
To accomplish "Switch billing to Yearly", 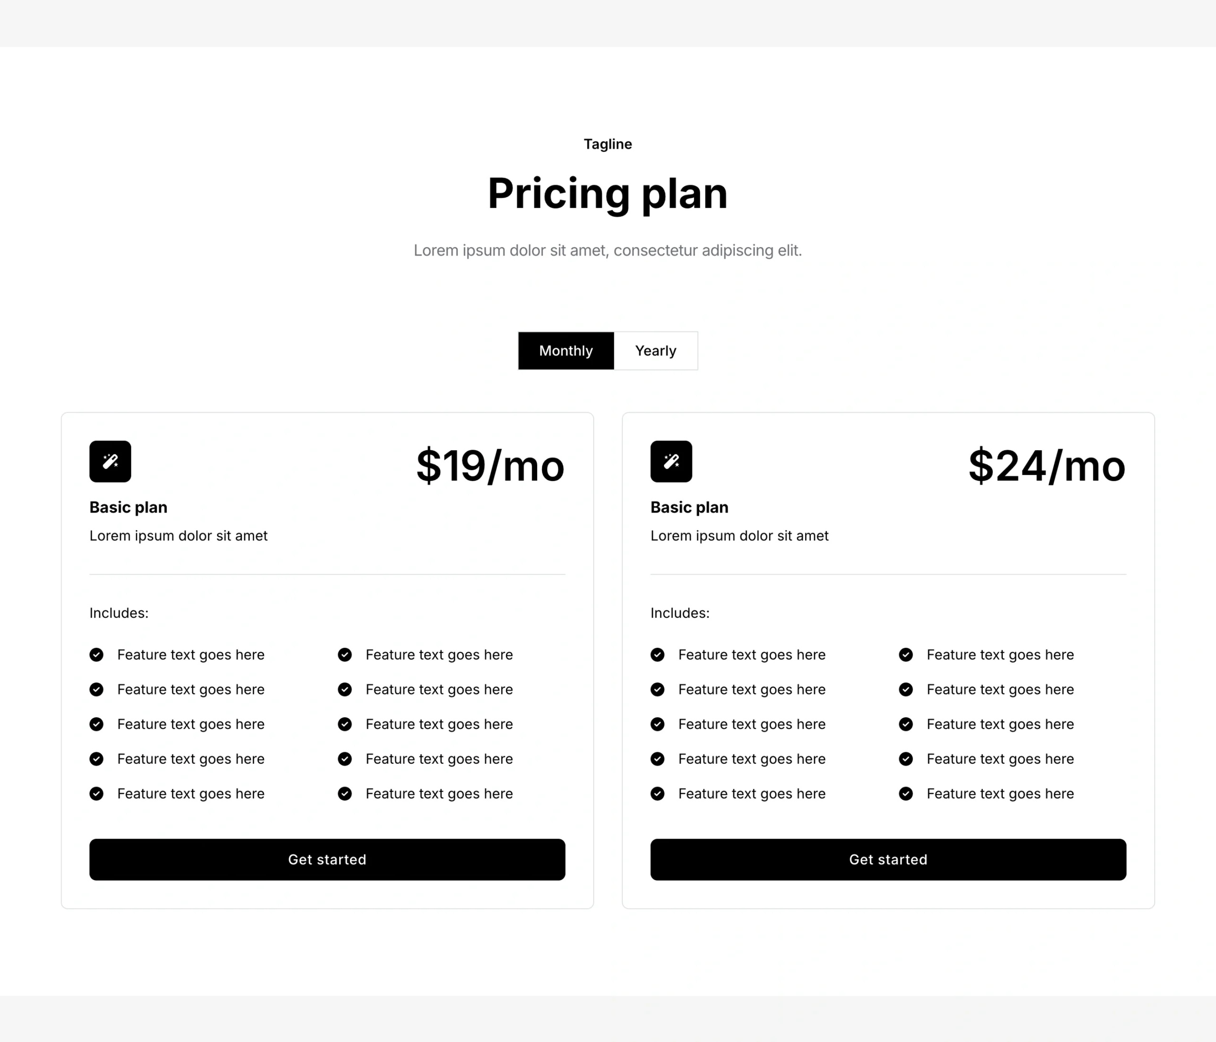I will pos(655,351).
